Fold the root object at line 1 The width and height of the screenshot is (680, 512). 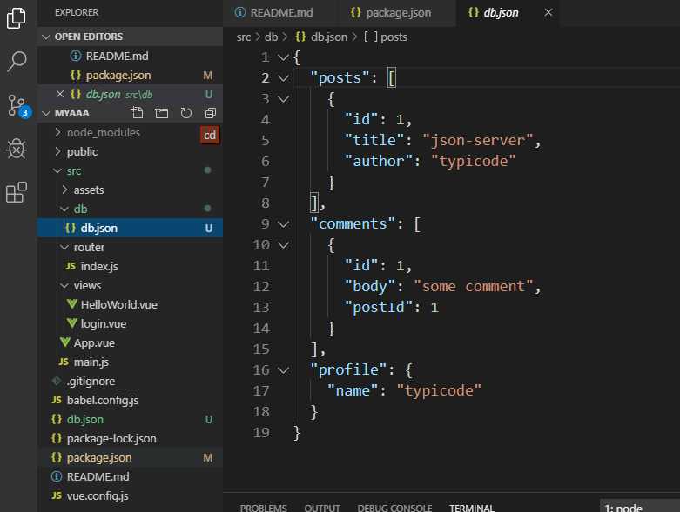click(283, 57)
